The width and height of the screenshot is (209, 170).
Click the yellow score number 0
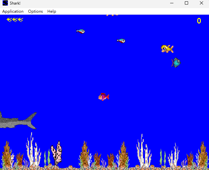(x=199, y=21)
